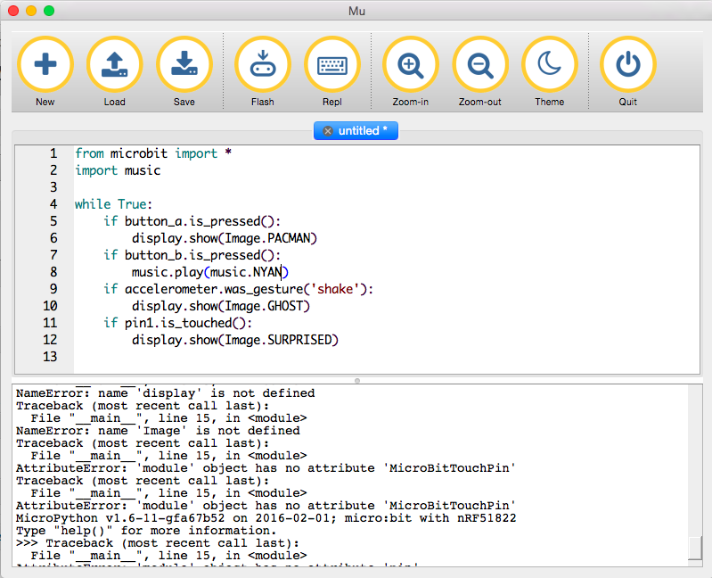Screen dimensions: 712x578
Task: Toggle the night Theme moon icon
Action: click(x=549, y=64)
